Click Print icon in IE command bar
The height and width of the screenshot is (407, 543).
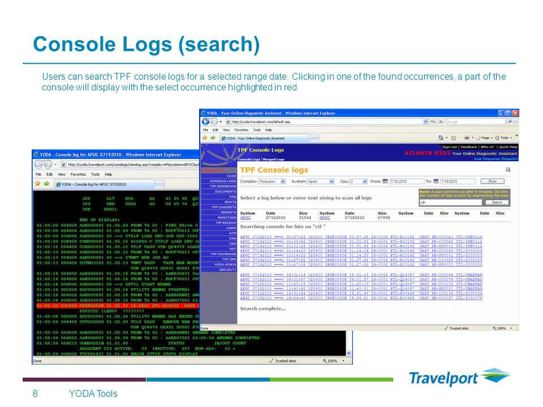click(467, 138)
